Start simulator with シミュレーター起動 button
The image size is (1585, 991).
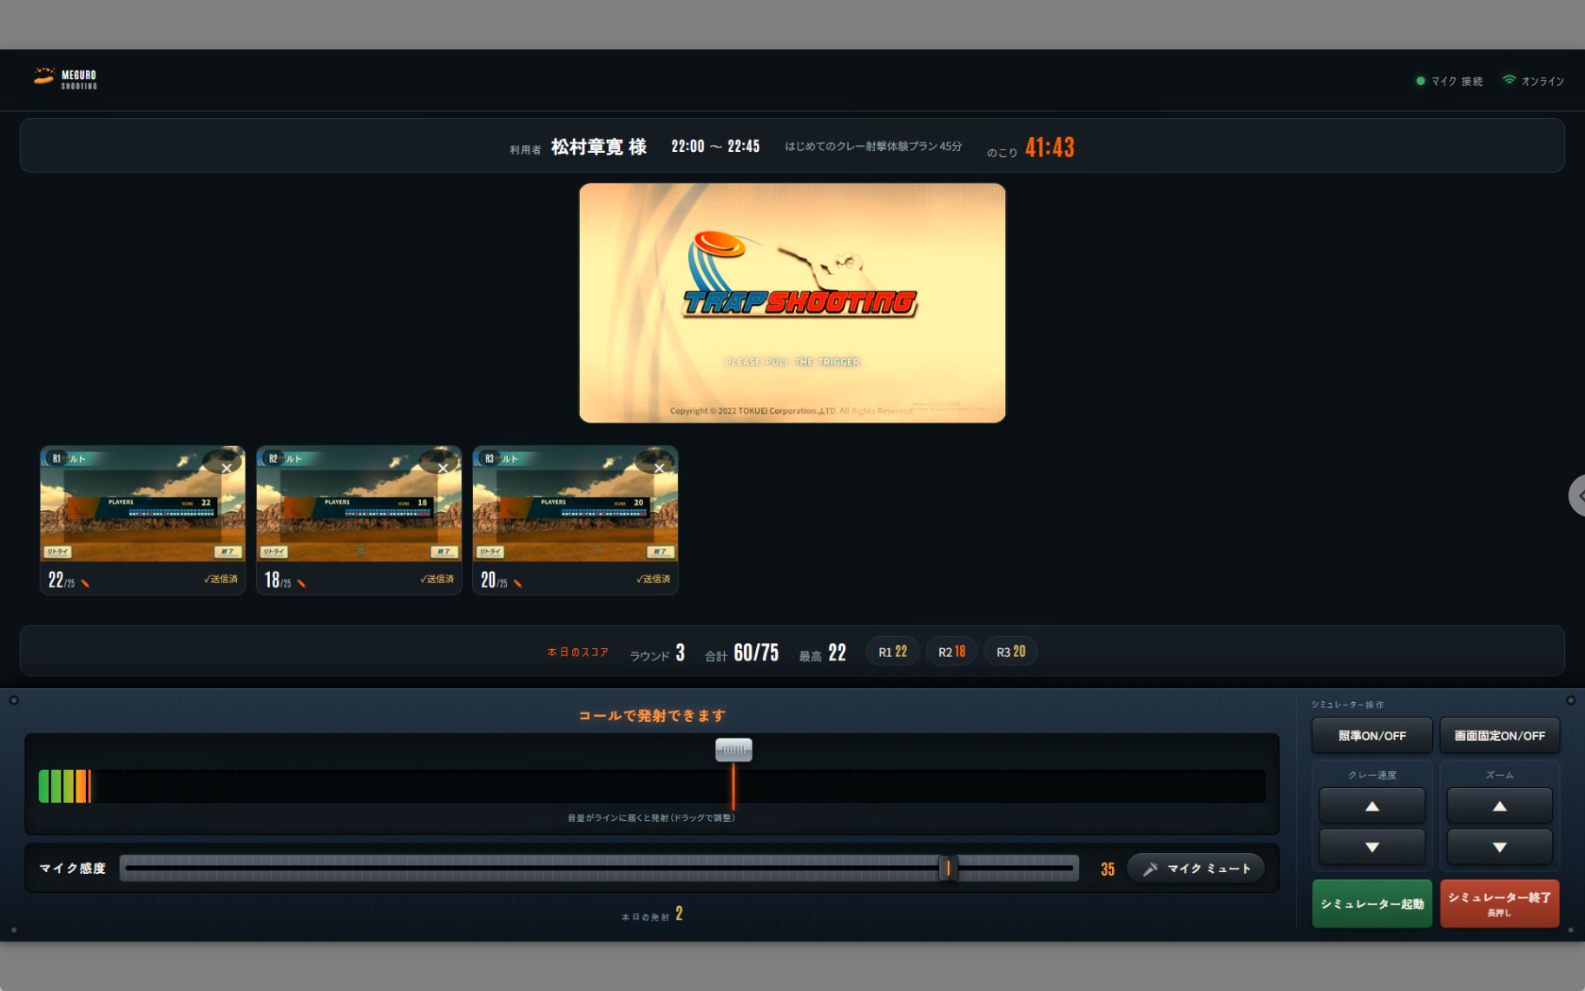[1371, 904]
